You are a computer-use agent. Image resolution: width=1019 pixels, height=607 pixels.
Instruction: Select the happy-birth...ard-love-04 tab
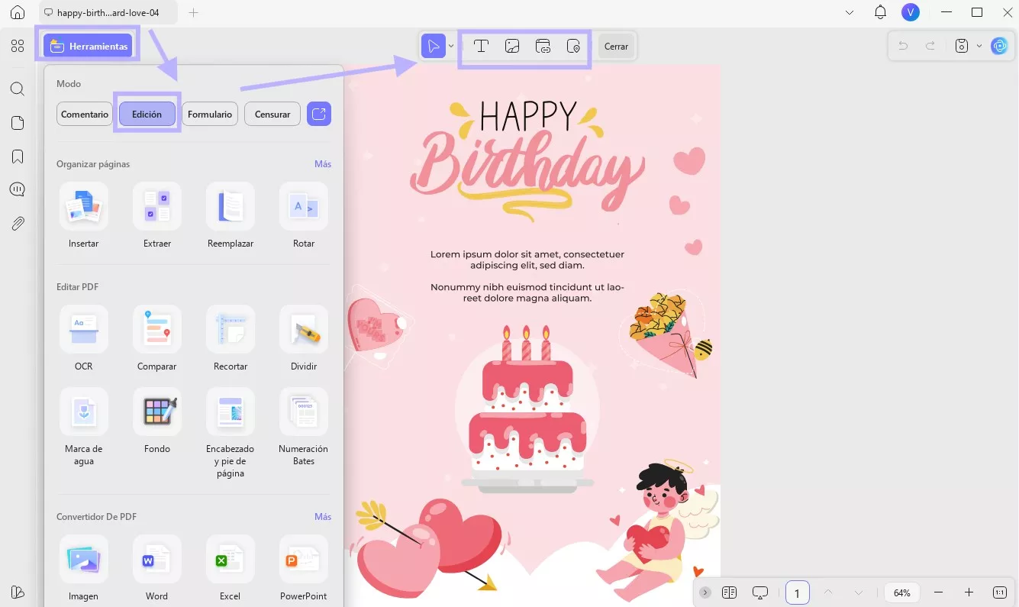pos(108,12)
